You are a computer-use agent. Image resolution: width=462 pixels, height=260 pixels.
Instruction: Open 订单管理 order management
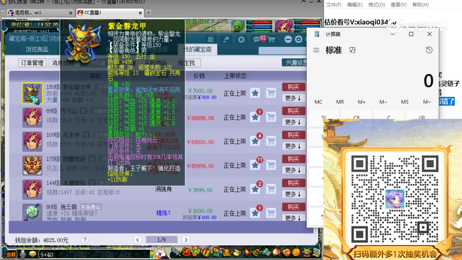[32, 63]
